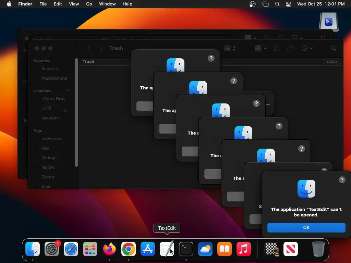The width and height of the screenshot is (351, 263).
Task: Open the News app in the Dock
Action: (291, 249)
